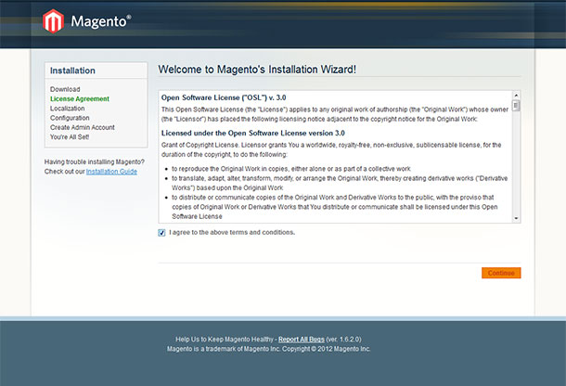Select the License Agreement step
The width and height of the screenshot is (566, 386).
(x=80, y=99)
